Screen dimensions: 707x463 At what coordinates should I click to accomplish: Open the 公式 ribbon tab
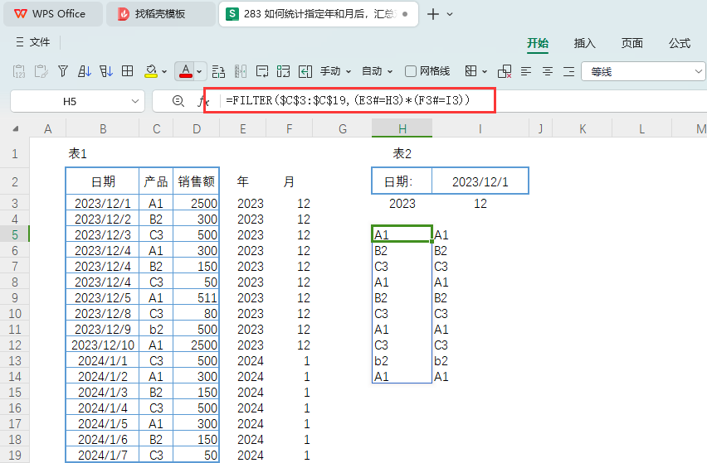click(x=679, y=43)
